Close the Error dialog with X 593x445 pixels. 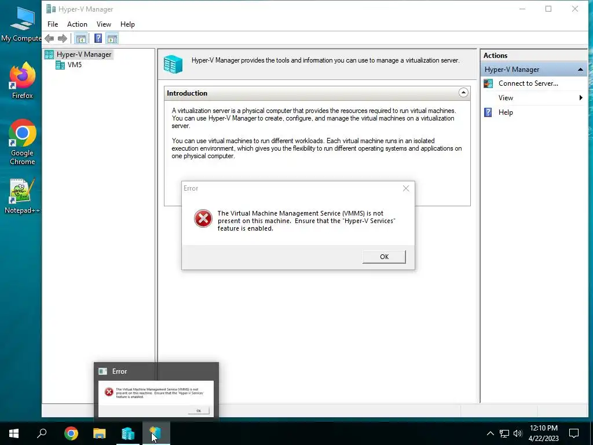[x=406, y=188]
